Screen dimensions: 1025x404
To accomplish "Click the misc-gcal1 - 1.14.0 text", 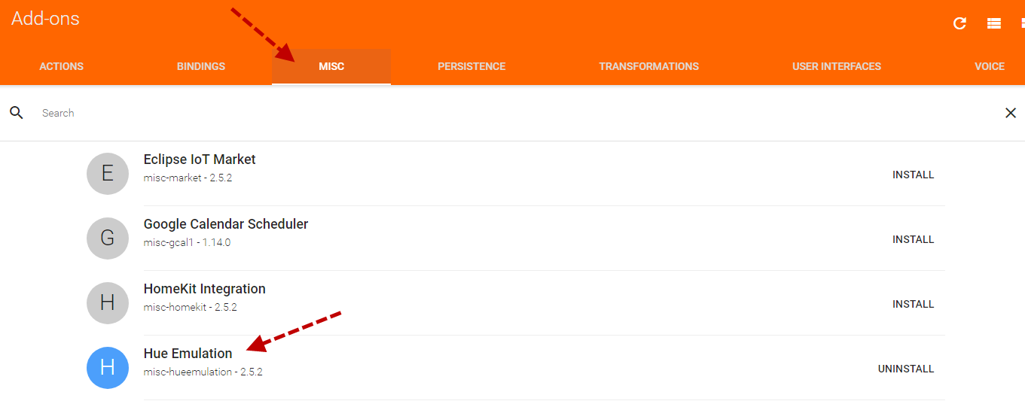I will [188, 243].
